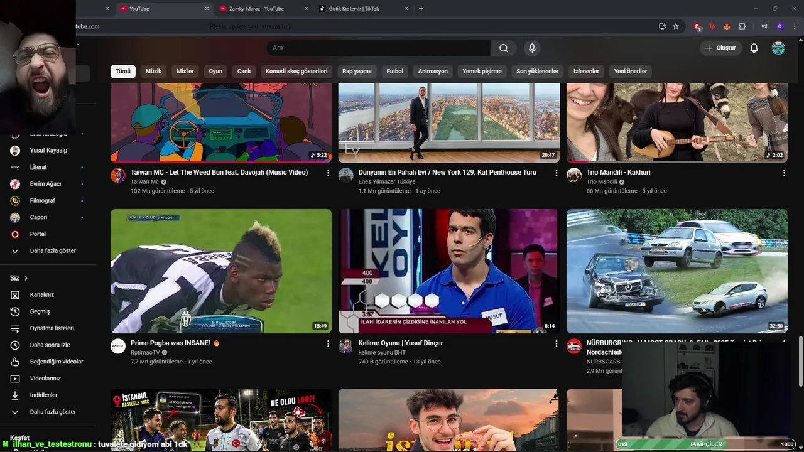
Task: Click the red Tp extension icon
Action: tap(712, 26)
